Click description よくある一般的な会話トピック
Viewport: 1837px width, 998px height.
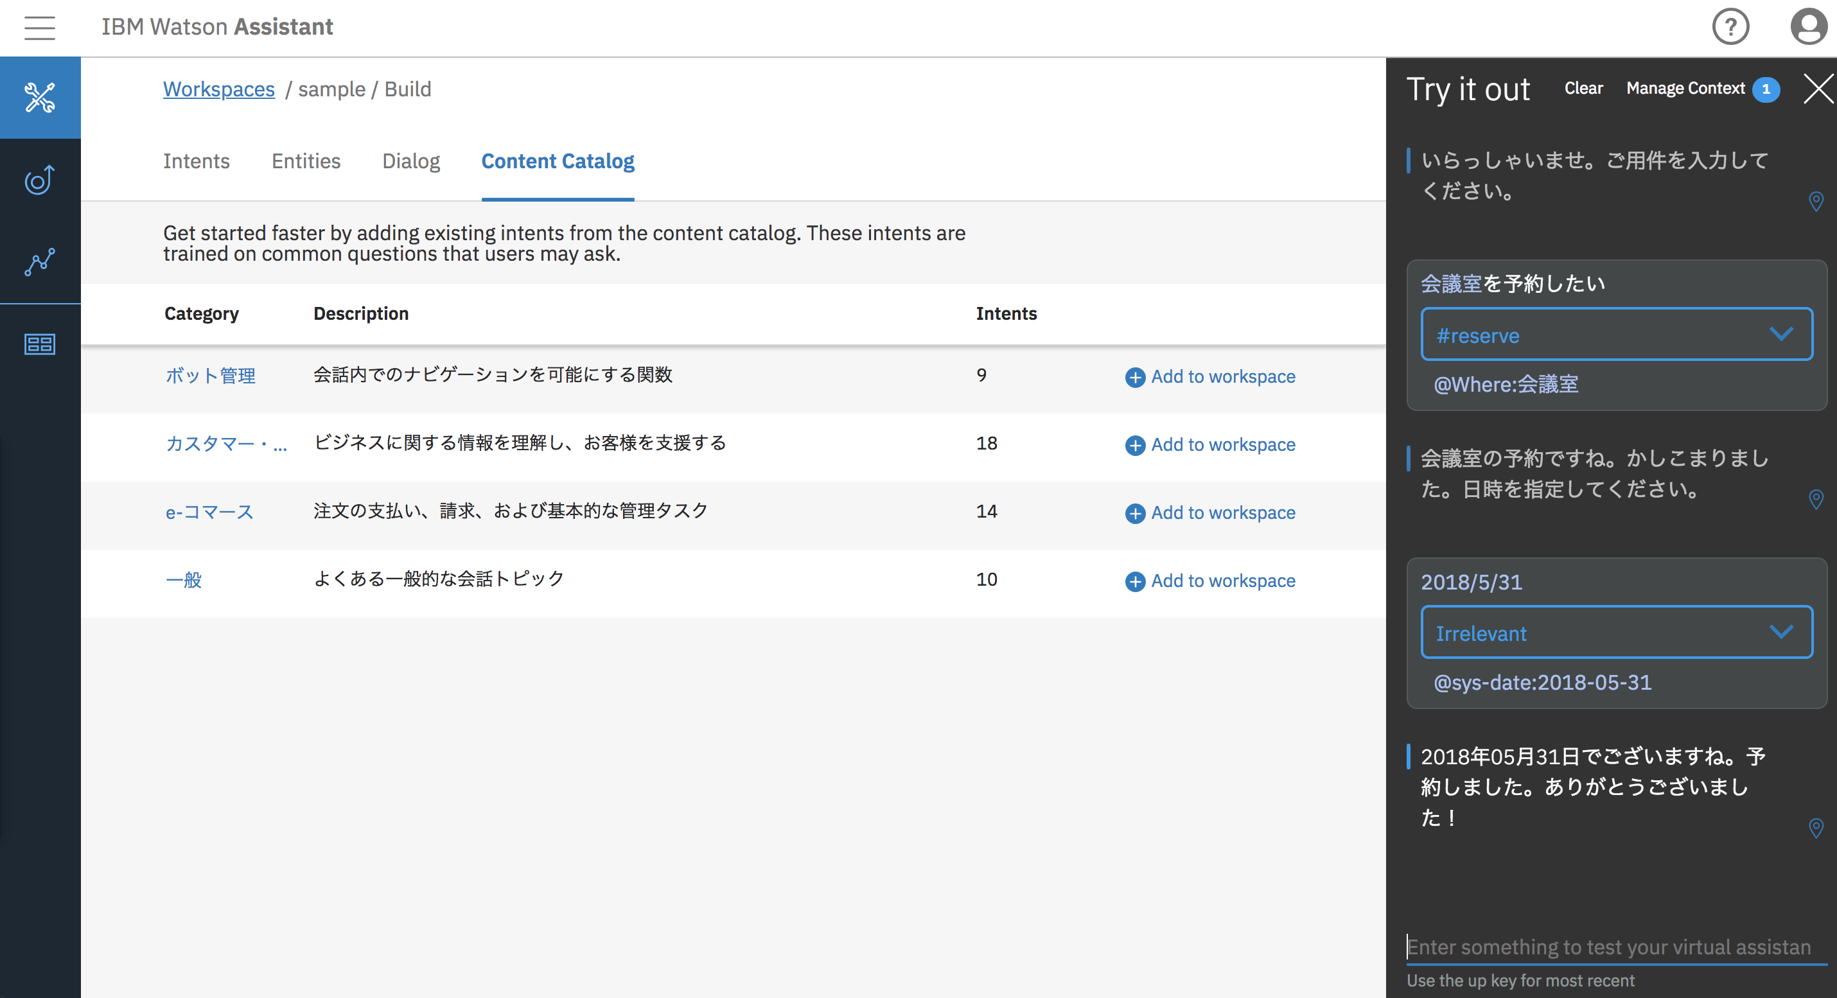(x=439, y=579)
